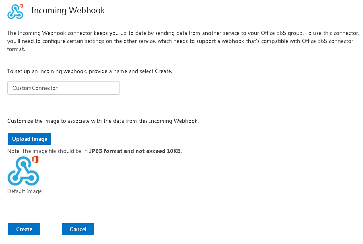363x244 pixels.
Task: Click the Incoming Webhook page title
Action: pos(68,10)
